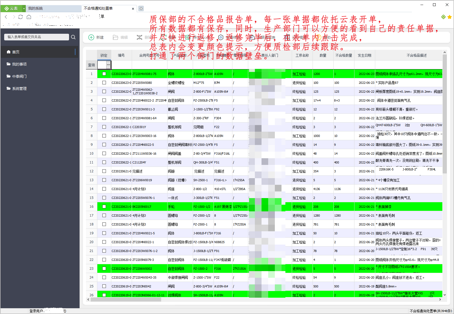
Task: Click the 数量 column header
Action: pos(323,55)
